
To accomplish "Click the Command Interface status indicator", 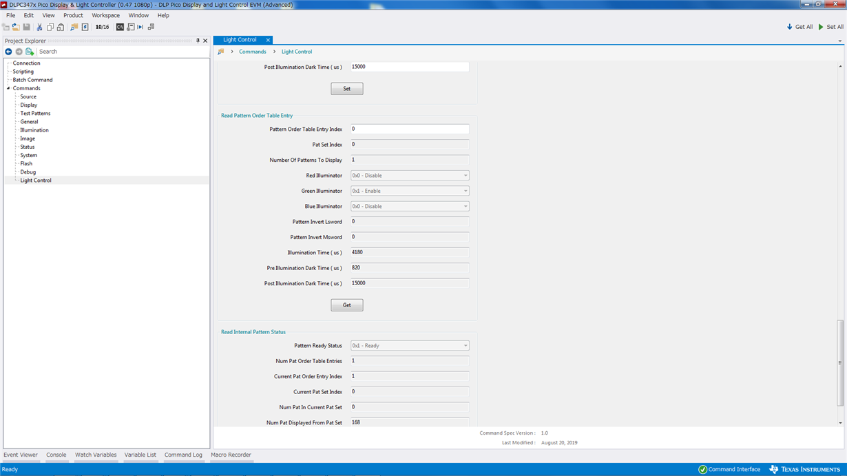I will [x=729, y=469].
